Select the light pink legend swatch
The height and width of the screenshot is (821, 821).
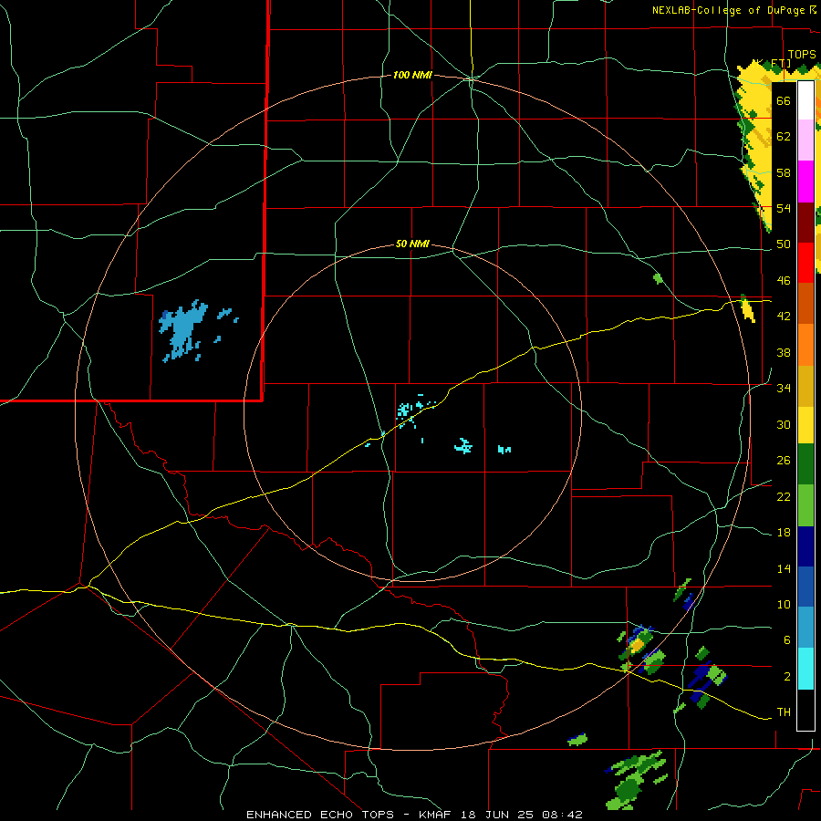[805, 140]
